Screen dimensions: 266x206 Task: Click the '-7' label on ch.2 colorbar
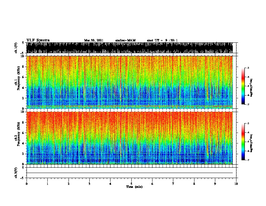click(248, 160)
